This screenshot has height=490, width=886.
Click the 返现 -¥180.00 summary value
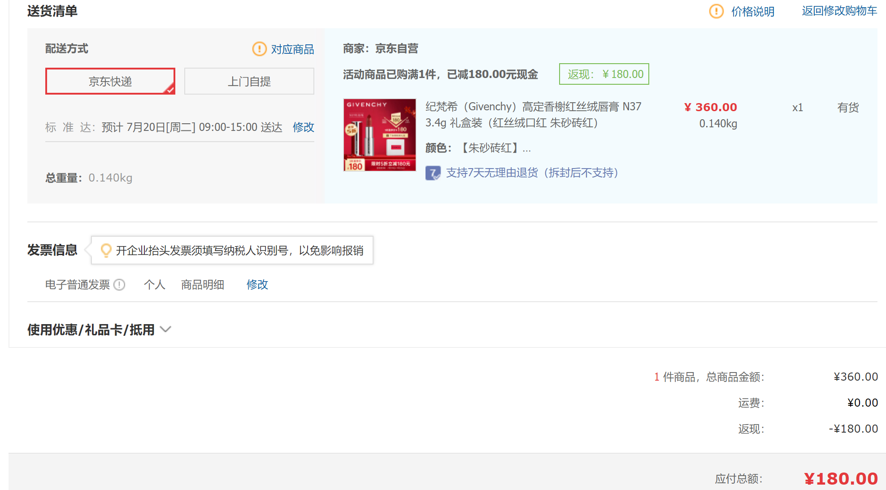click(853, 429)
